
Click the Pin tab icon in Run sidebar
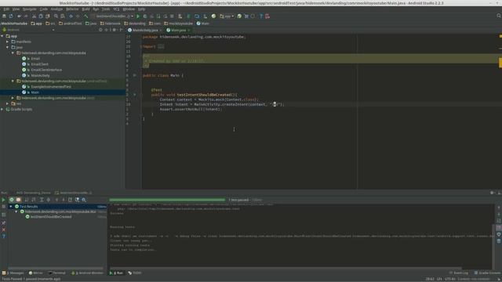(x=3, y=222)
